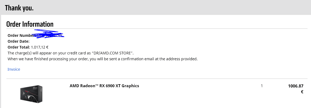
Task: Open the Invoice link
Action: click(x=14, y=69)
